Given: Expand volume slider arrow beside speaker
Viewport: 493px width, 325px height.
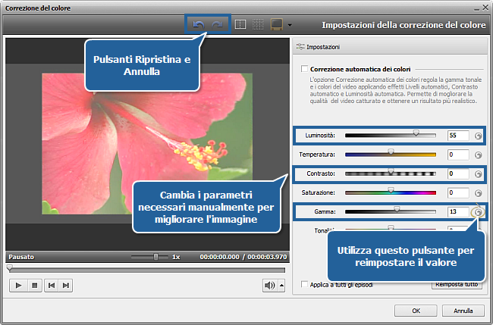Looking at the screenshot, I should [281, 285].
